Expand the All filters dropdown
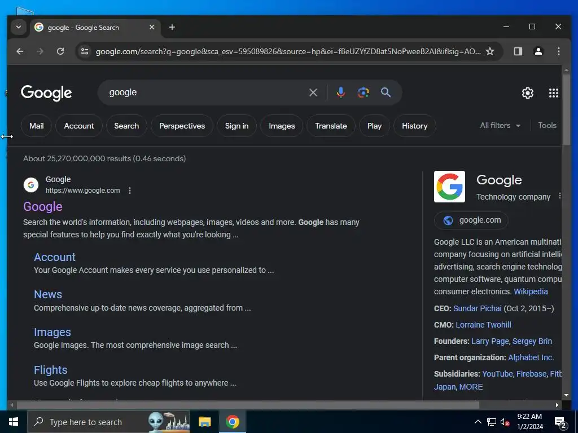 [500, 126]
